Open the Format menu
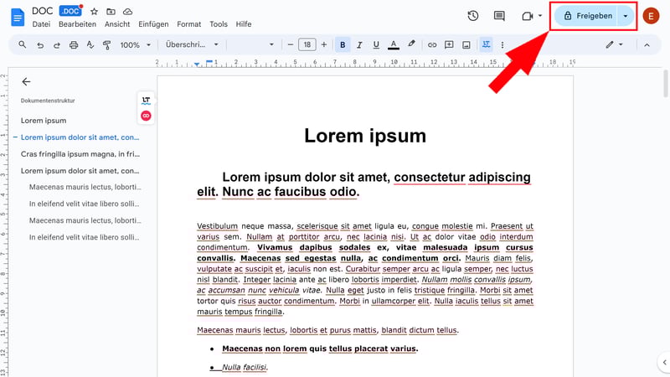670x377 pixels. click(188, 24)
